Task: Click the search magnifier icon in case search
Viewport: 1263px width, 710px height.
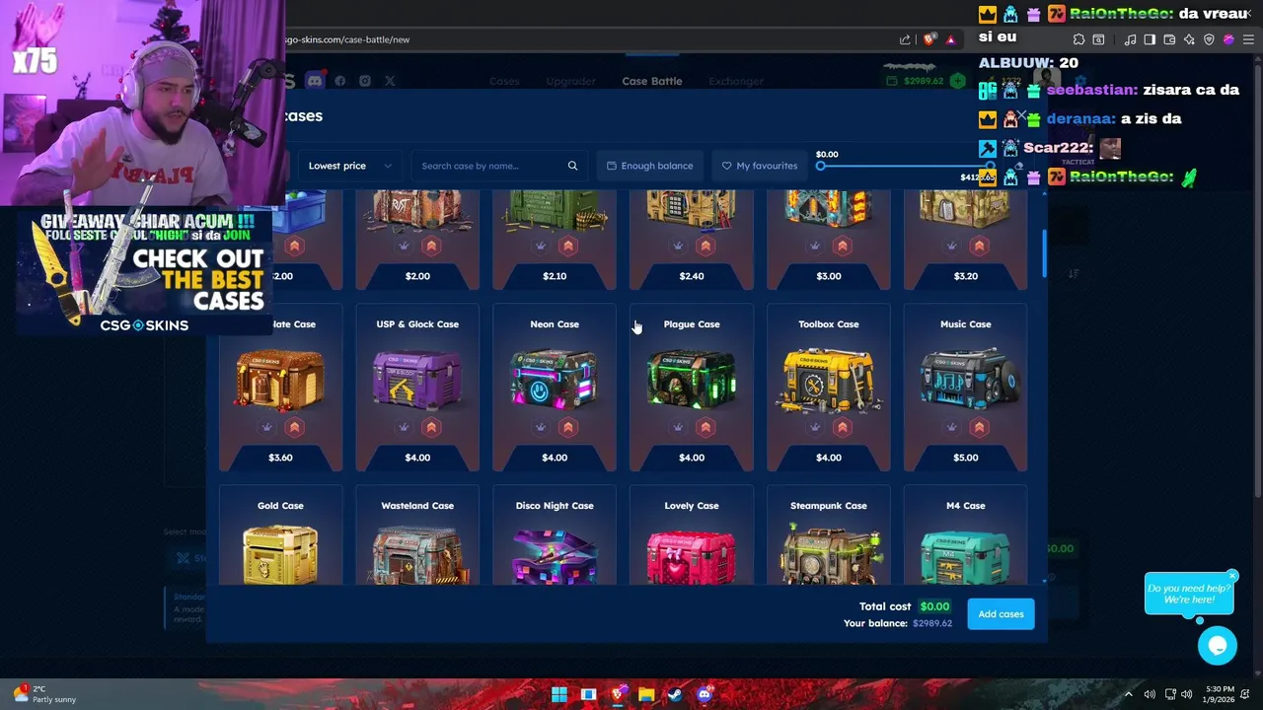Action: pyautogui.click(x=572, y=166)
